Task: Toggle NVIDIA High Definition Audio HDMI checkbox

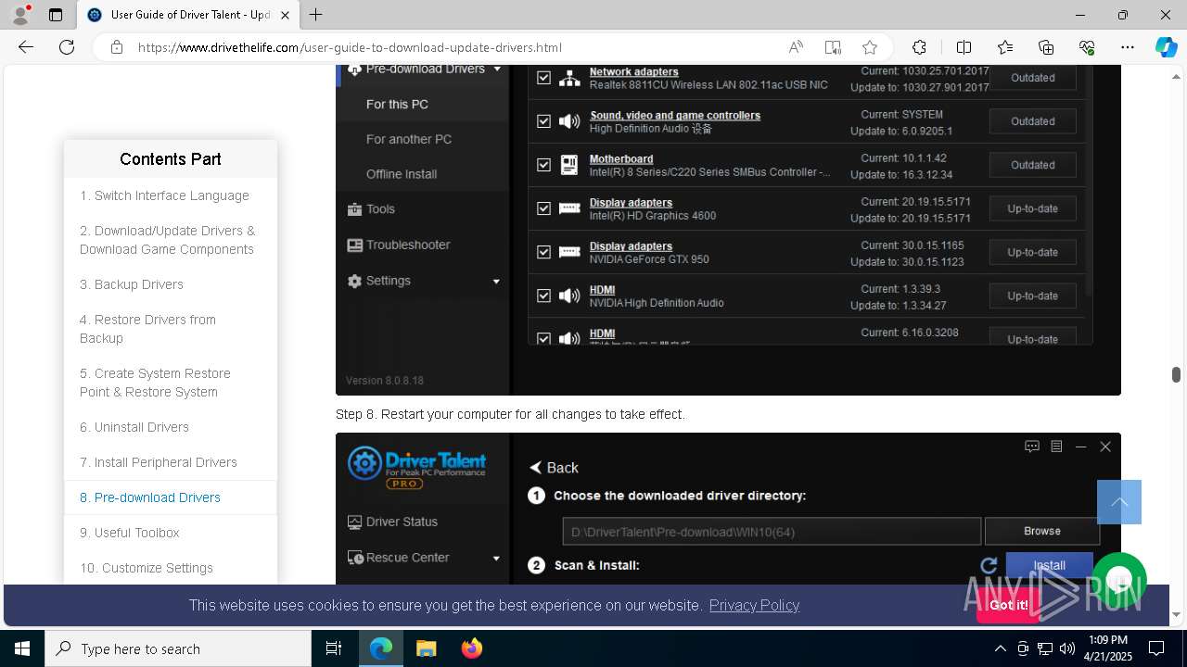Action: coord(543,296)
